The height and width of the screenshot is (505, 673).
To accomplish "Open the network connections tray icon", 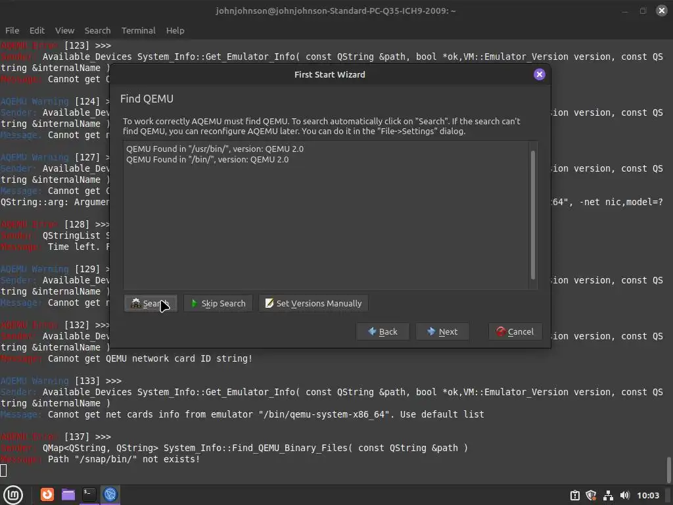I will click(608, 496).
